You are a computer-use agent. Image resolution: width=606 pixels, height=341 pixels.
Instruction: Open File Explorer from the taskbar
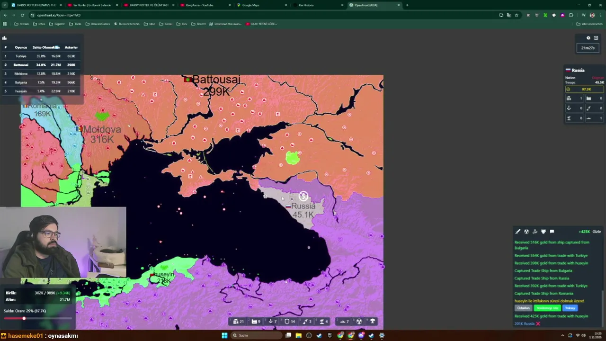tap(299, 335)
